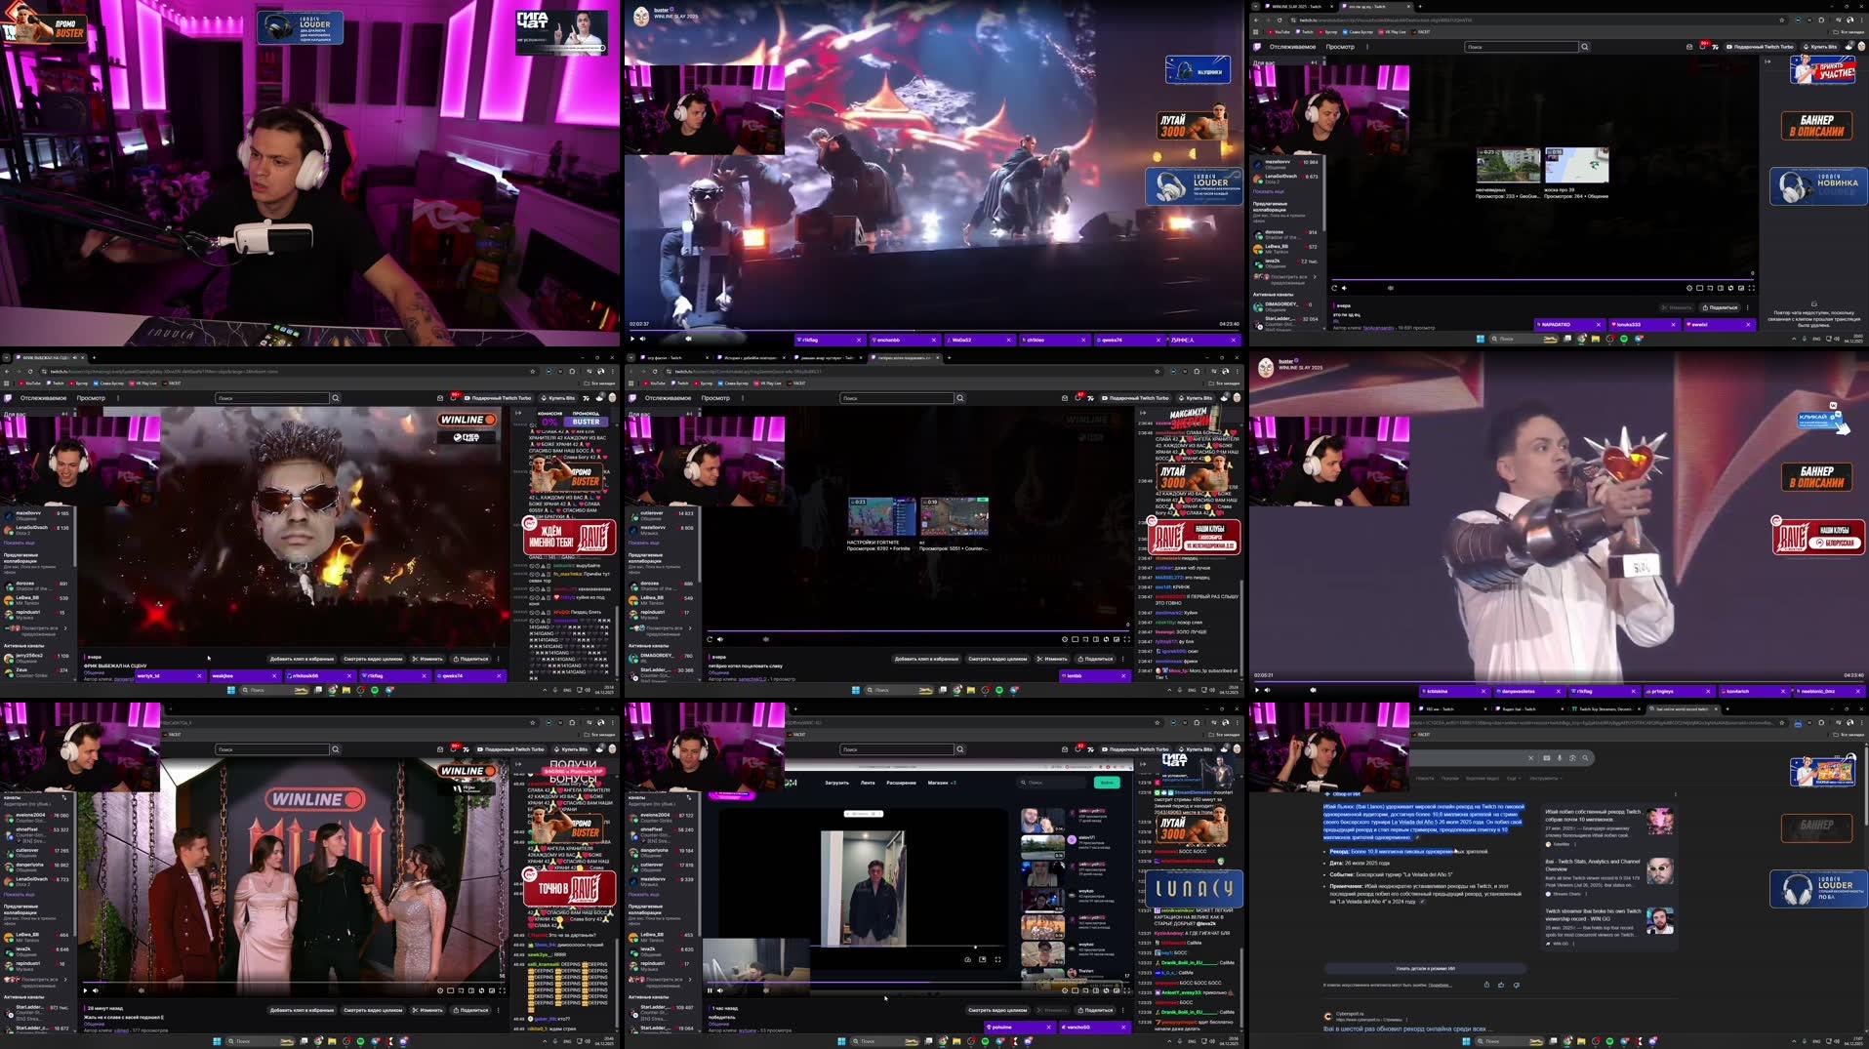
Task: Click the Смотреть видео целиком button
Action: [x=997, y=659]
